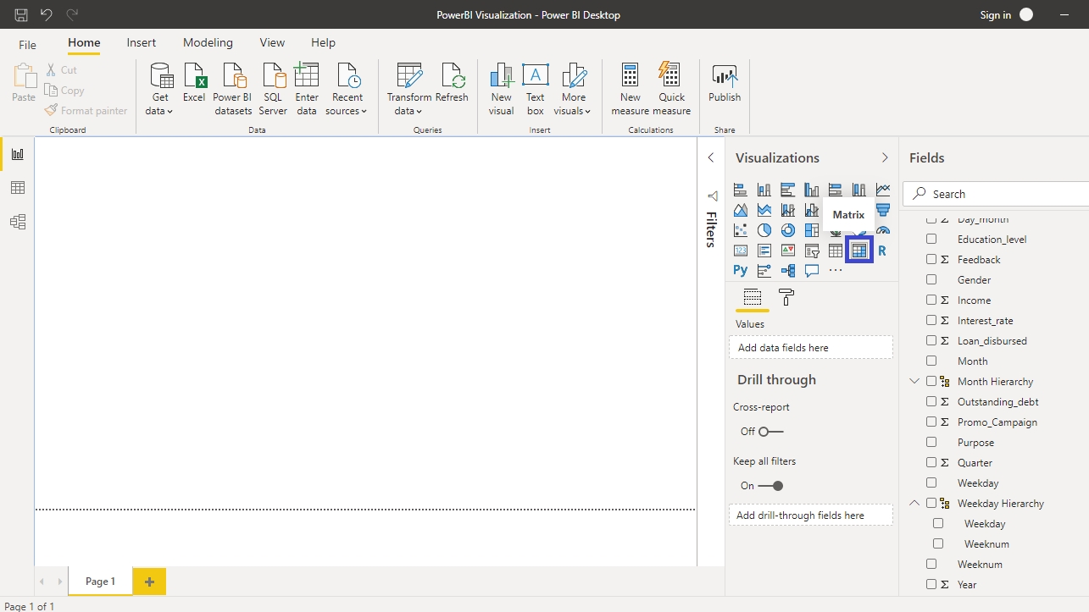Expand the Month Hierarchy node
This screenshot has height=612, width=1089.
(914, 382)
